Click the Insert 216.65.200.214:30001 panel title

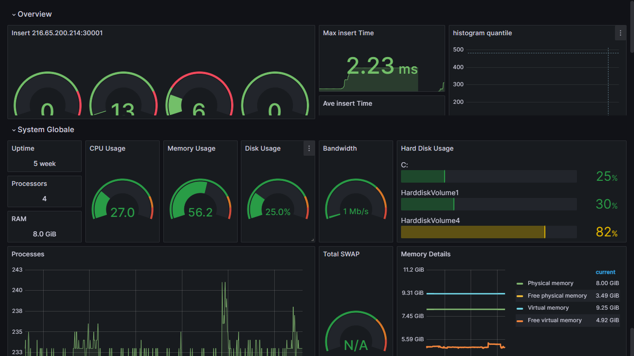57,33
